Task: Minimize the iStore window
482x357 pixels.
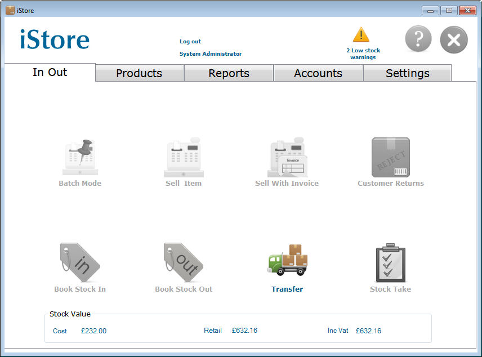Action: tap(430, 11)
